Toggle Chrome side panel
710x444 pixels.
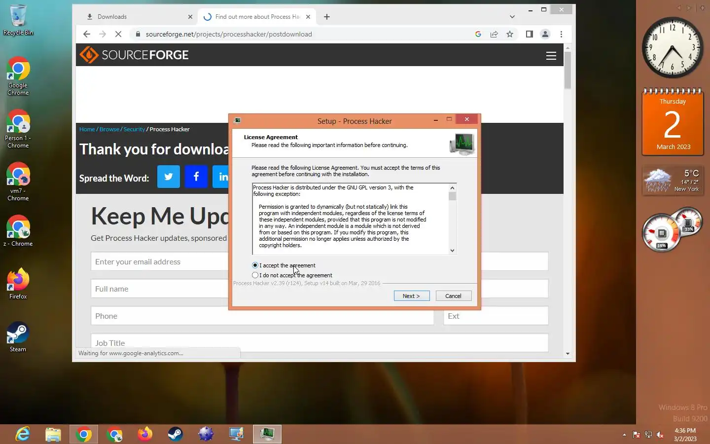[530, 34]
